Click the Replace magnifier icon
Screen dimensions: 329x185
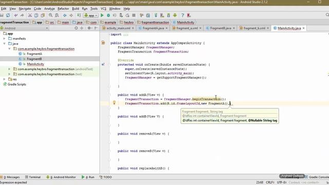point(57,15)
